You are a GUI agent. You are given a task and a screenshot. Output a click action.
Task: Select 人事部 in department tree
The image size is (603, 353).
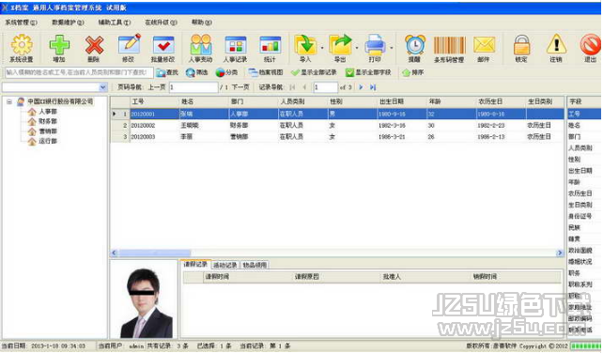point(48,112)
